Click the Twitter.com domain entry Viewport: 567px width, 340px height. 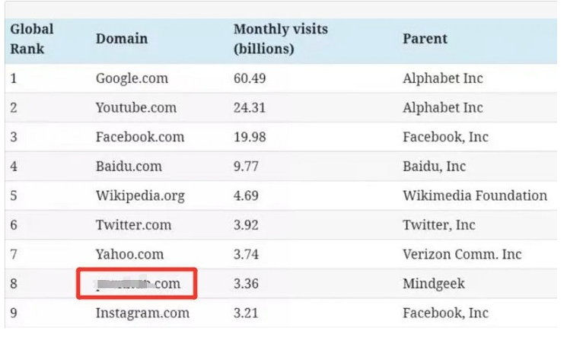(133, 225)
